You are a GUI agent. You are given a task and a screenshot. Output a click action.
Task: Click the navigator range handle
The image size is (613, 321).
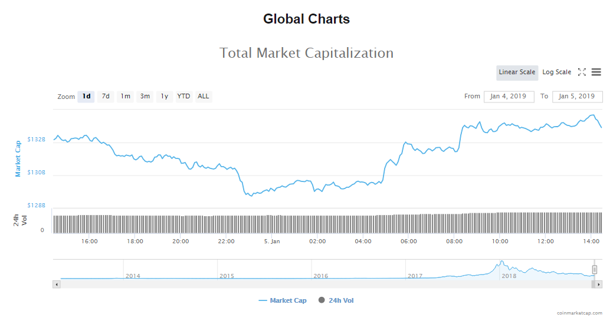tap(595, 270)
